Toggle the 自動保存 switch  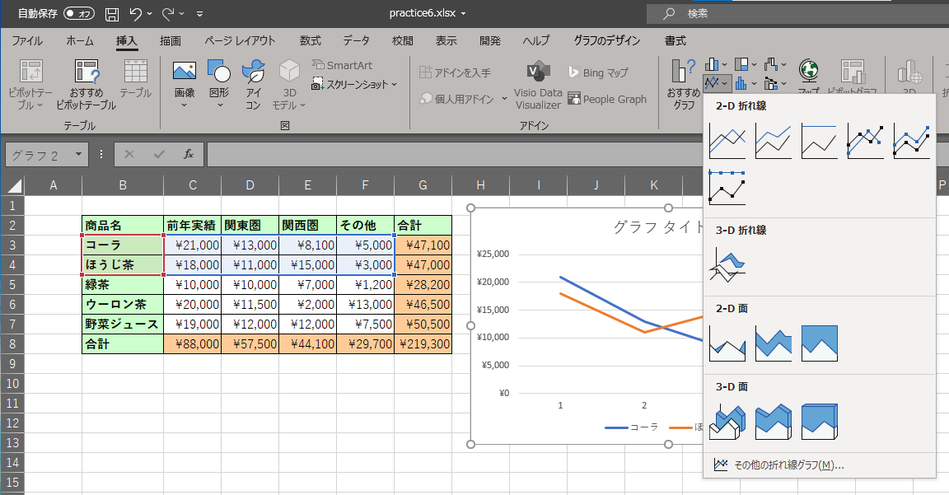(x=79, y=13)
